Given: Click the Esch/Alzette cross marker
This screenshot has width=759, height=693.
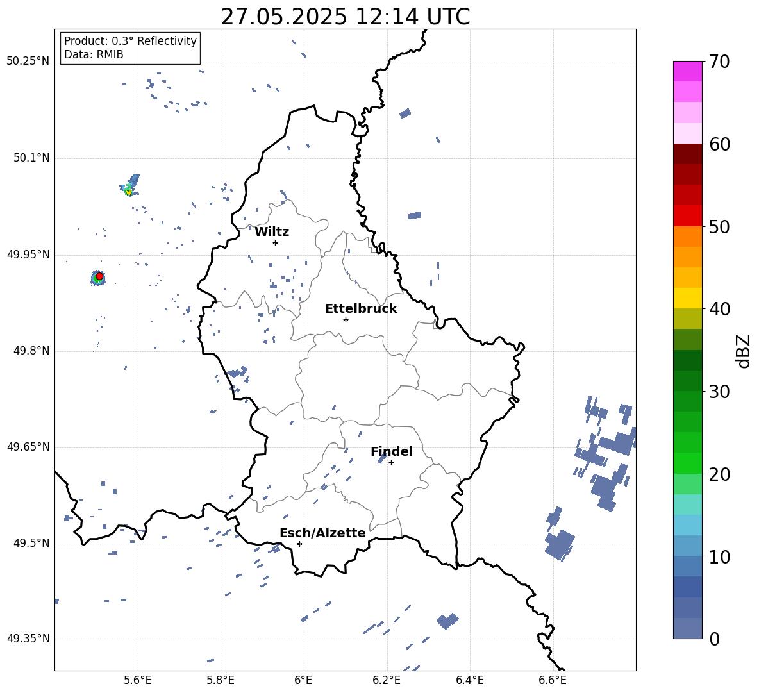Looking at the screenshot, I should [299, 544].
